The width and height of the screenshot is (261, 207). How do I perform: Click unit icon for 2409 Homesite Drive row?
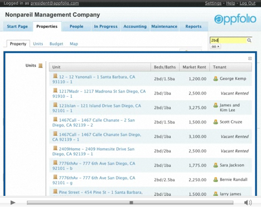pyautogui.click(x=55, y=148)
